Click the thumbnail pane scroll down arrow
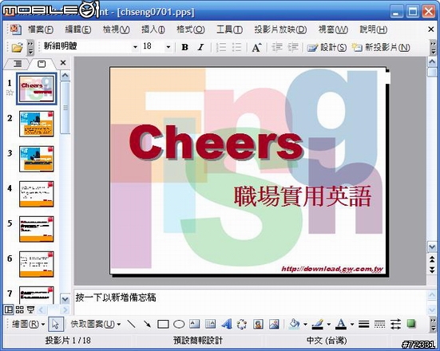The height and width of the screenshot is (351, 440). coord(65,299)
